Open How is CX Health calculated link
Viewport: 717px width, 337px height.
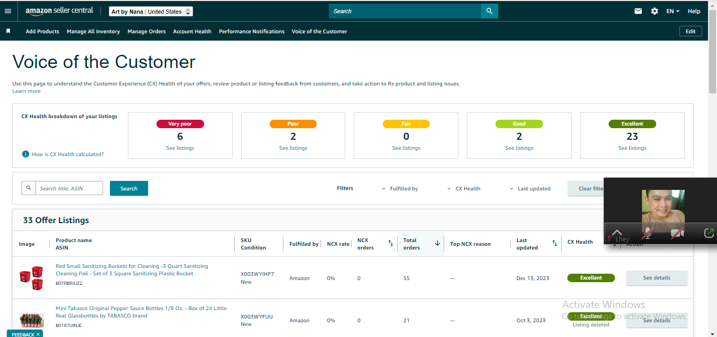68,154
